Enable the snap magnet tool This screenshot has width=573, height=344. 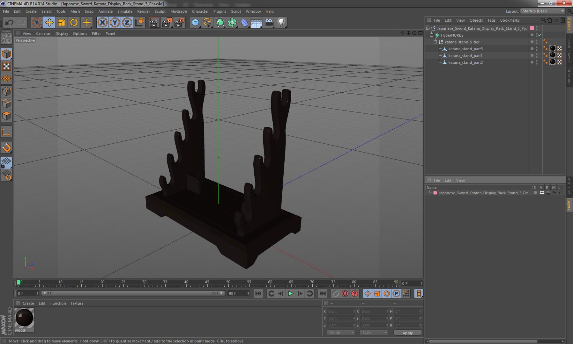(6, 147)
